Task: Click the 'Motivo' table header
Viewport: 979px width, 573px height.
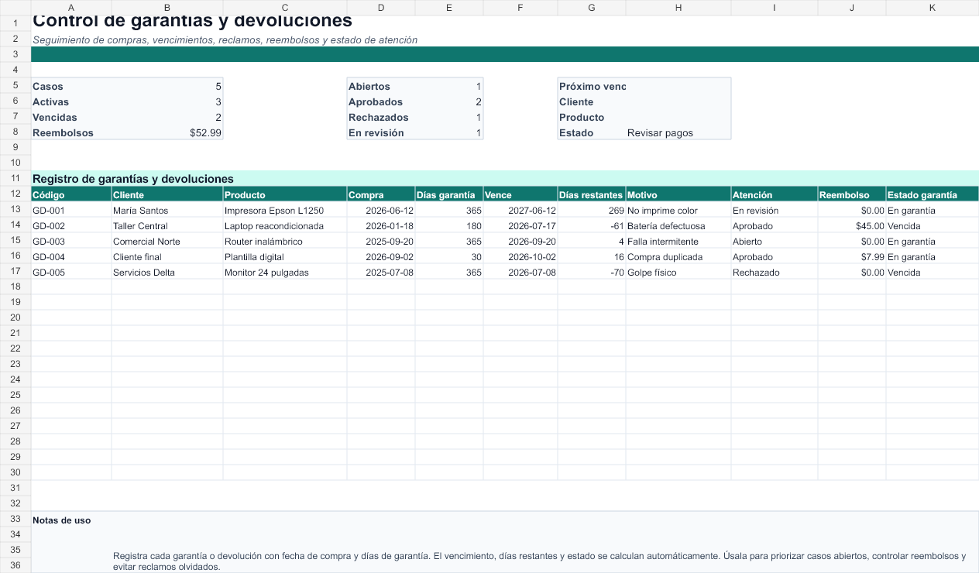Action: (x=678, y=194)
